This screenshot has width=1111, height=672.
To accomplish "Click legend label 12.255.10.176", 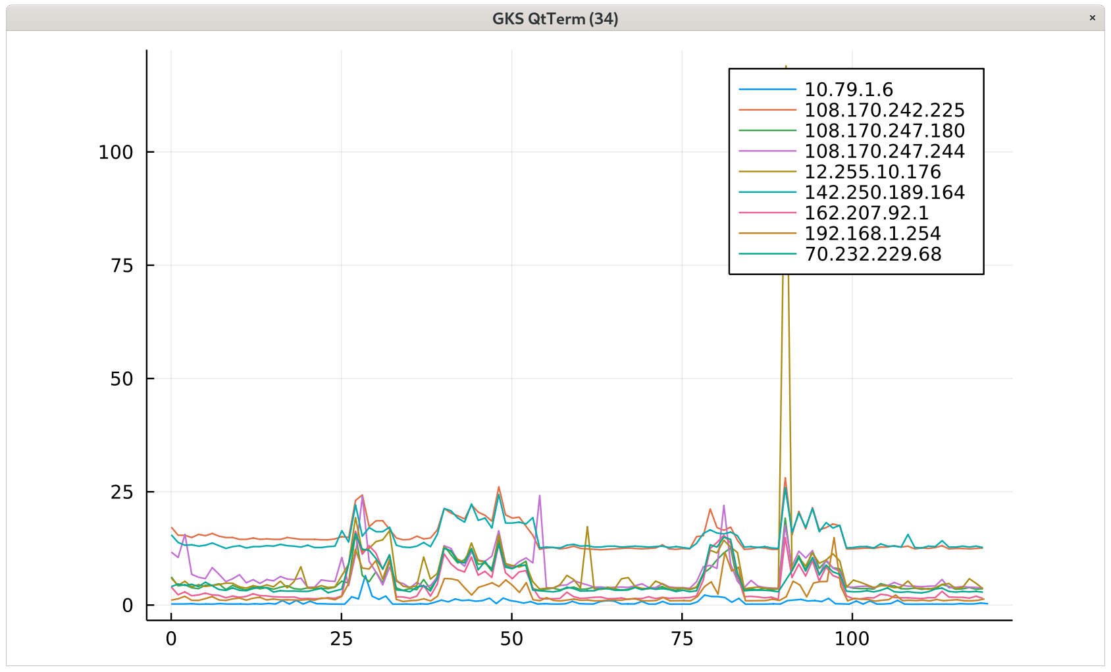I will 872,172.
